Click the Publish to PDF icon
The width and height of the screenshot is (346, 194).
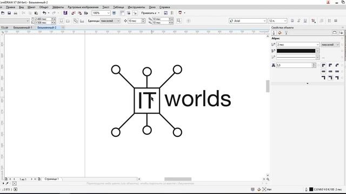point(86,13)
